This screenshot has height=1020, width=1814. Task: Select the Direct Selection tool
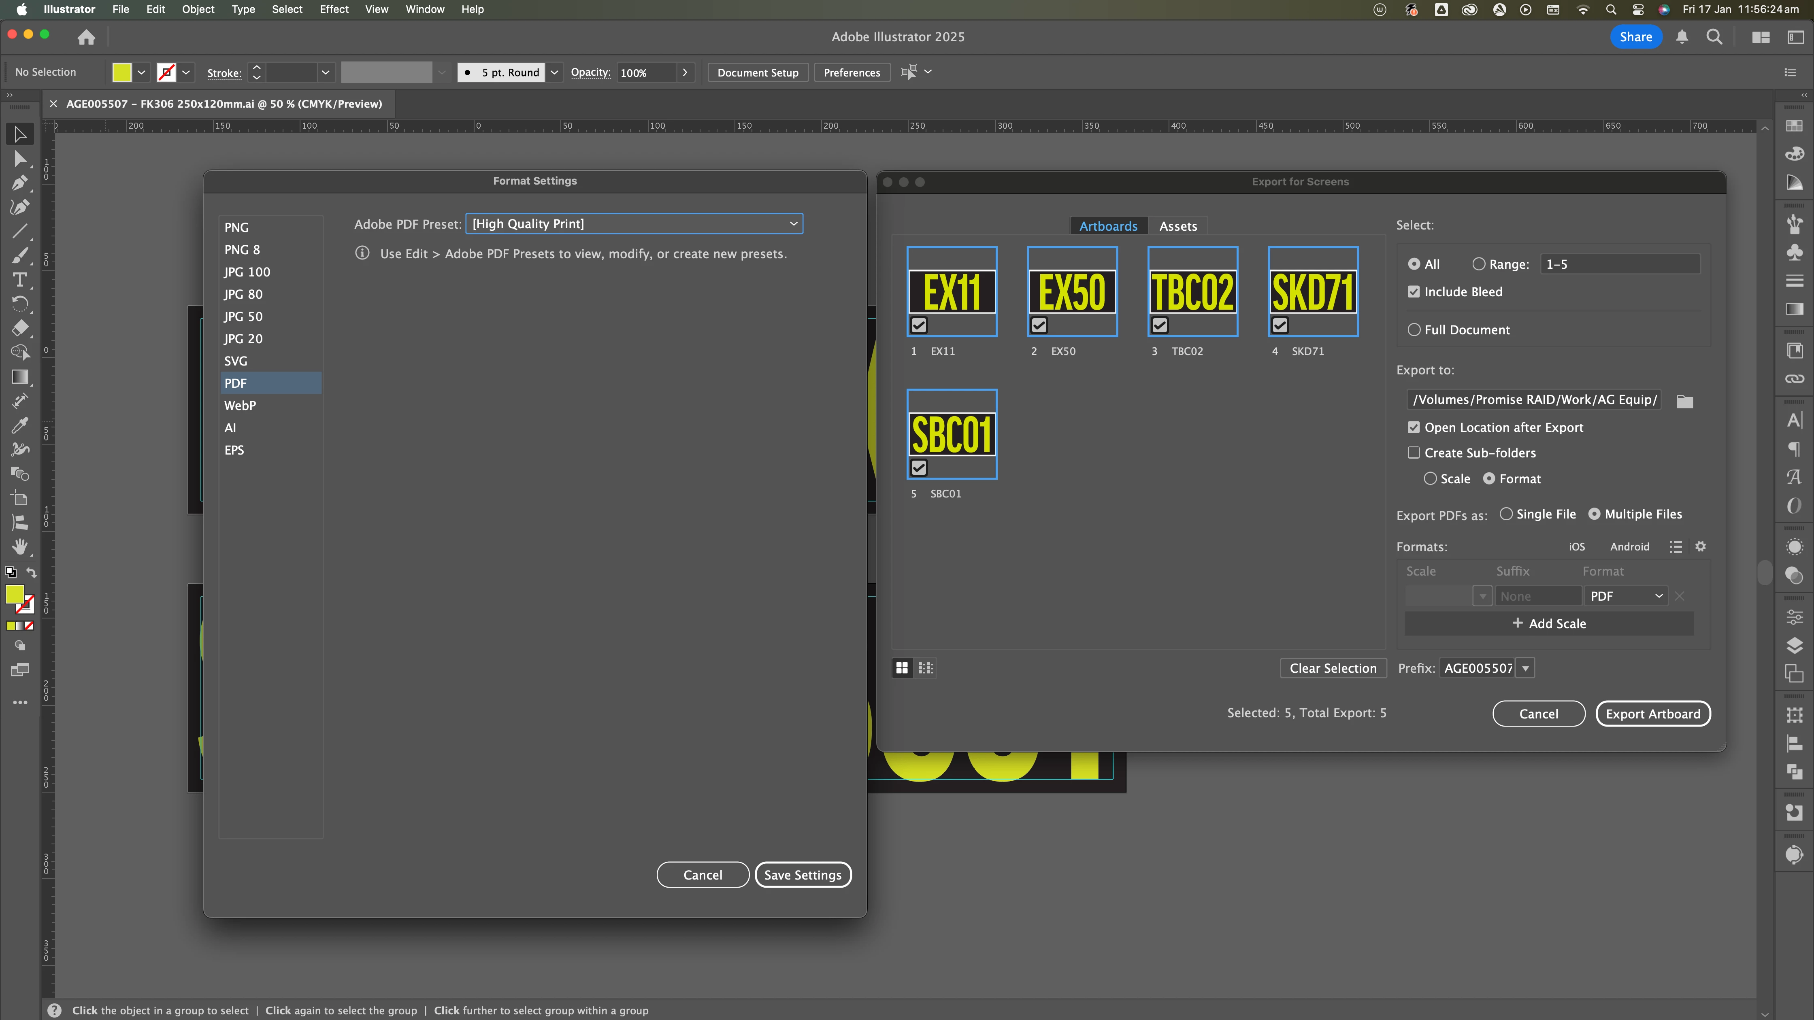point(20,158)
